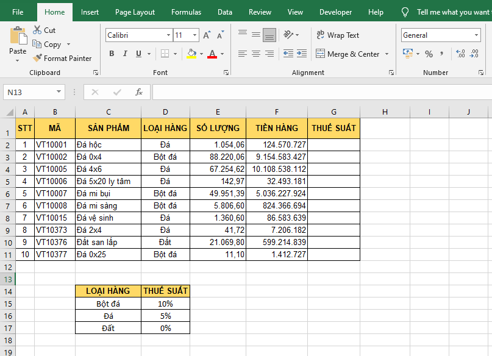The width and height of the screenshot is (492, 356).
Task: Open the Page Layout tab
Action: point(135,12)
